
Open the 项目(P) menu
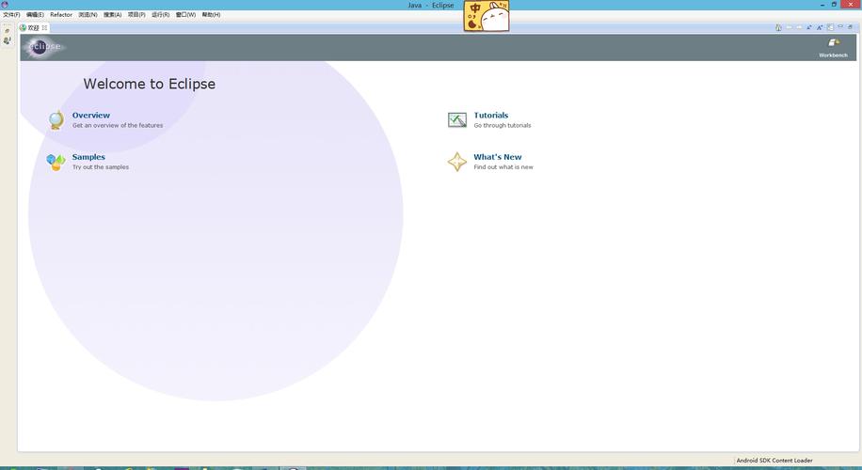tap(136, 15)
